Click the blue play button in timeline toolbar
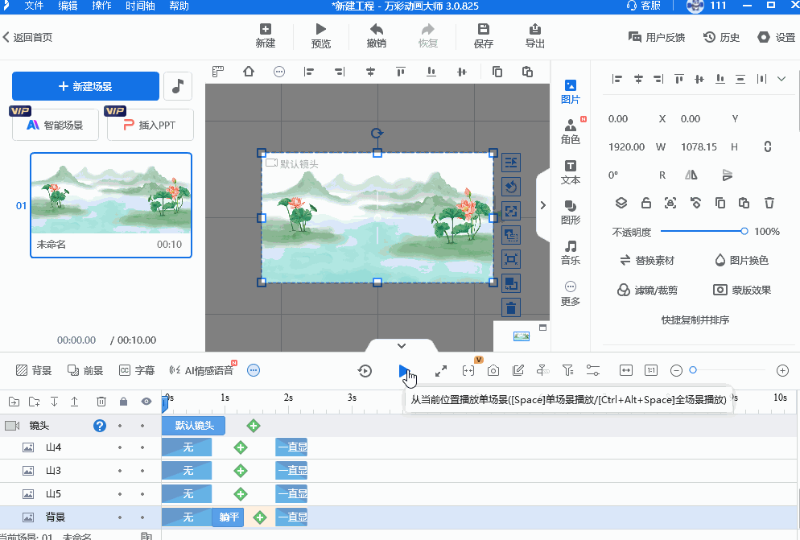This screenshot has height=540, width=800. [403, 370]
